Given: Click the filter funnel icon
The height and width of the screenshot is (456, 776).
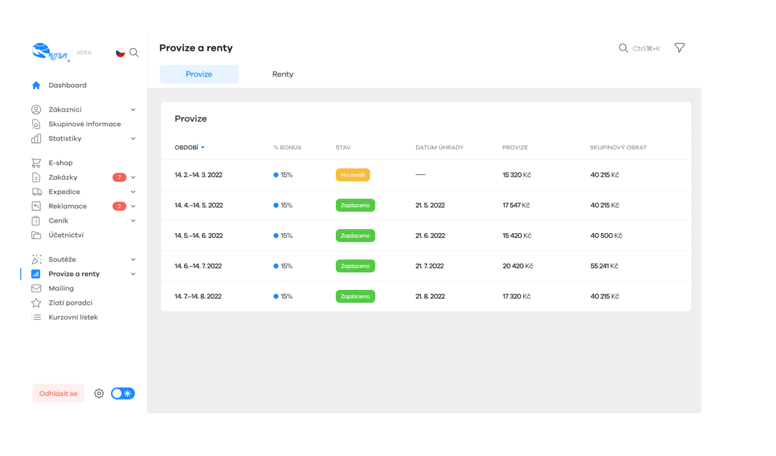Looking at the screenshot, I should tap(679, 48).
